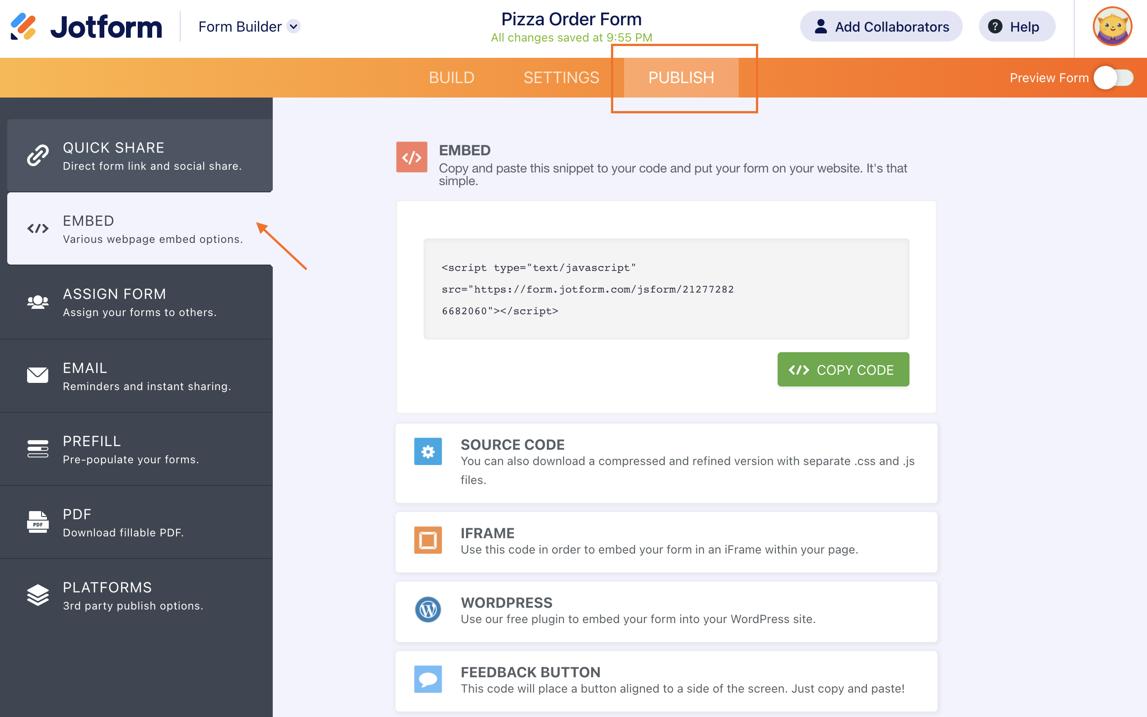Select the Email envelope icon
The height and width of the screenshot is (717, 1147).
pos(37,375)
